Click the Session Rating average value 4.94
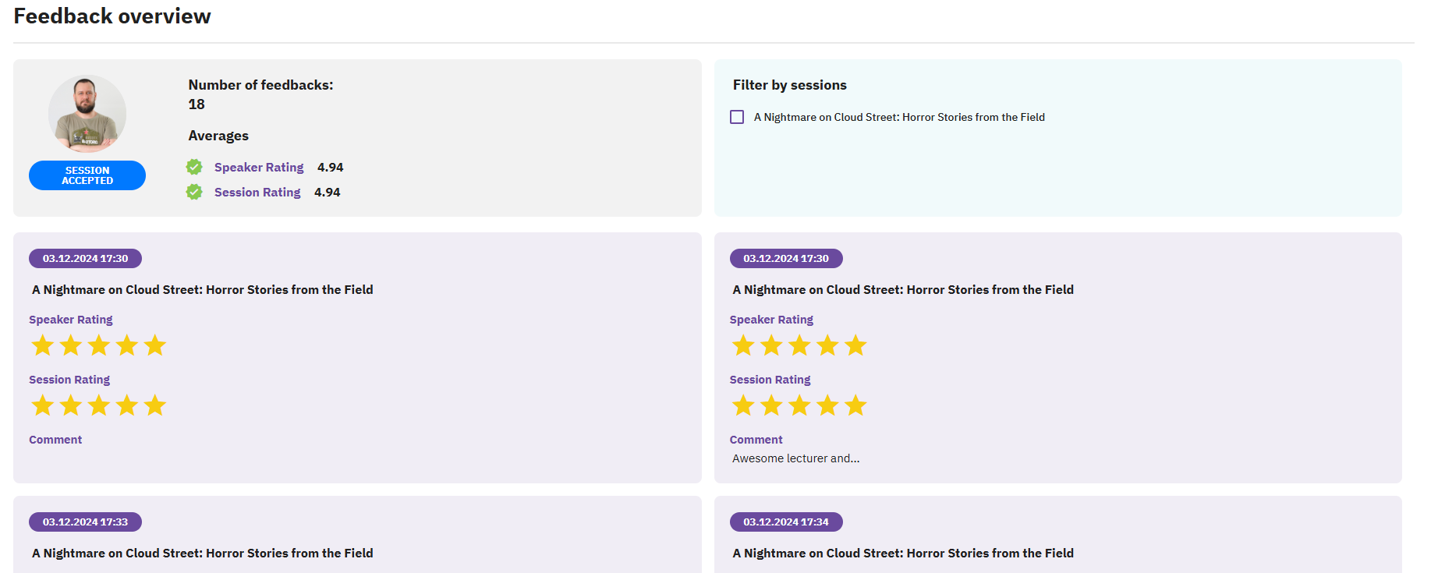This screenshot has width=1438, height=573. 328,193
